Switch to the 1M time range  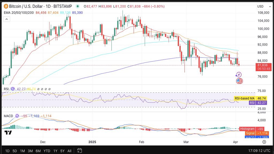click(22, 151)
